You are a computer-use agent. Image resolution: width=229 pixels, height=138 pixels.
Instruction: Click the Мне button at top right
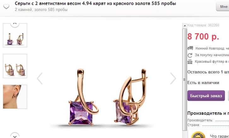coord(223,7)
